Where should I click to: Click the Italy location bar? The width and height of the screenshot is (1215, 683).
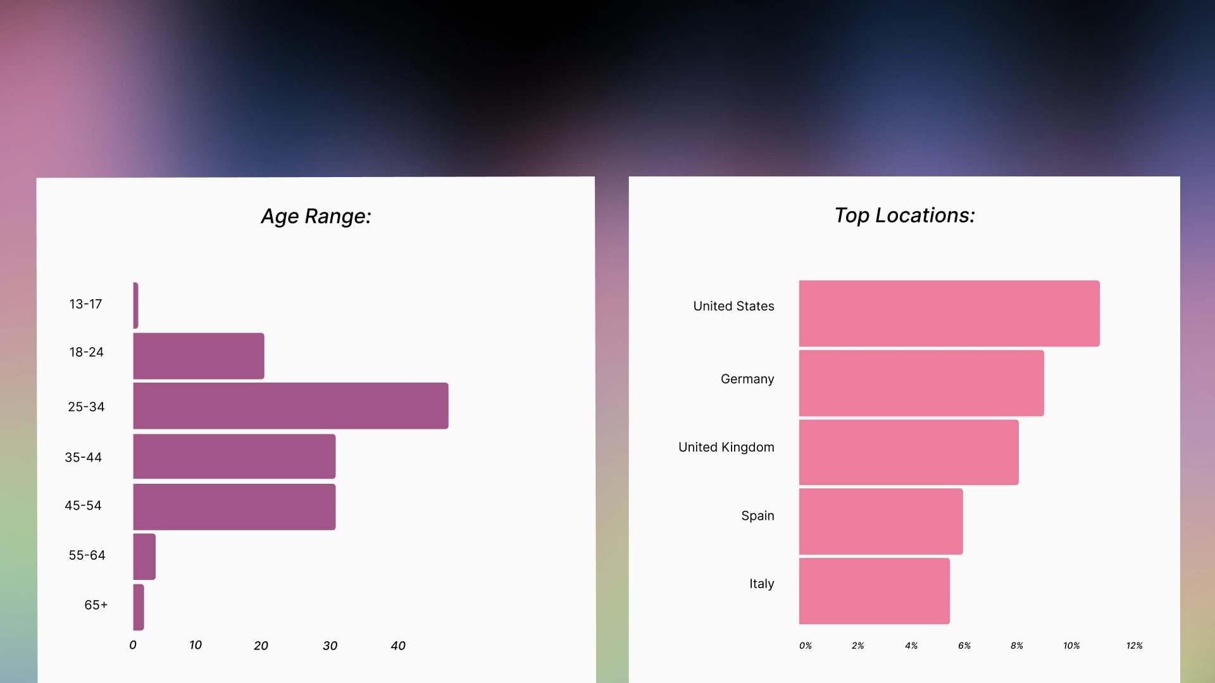[874, 591]
